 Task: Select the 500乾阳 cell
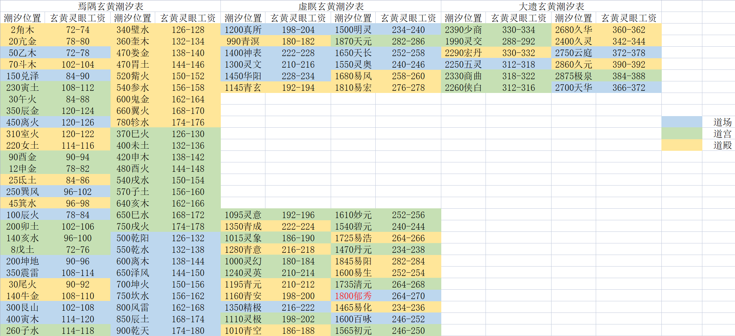[133, 238]
